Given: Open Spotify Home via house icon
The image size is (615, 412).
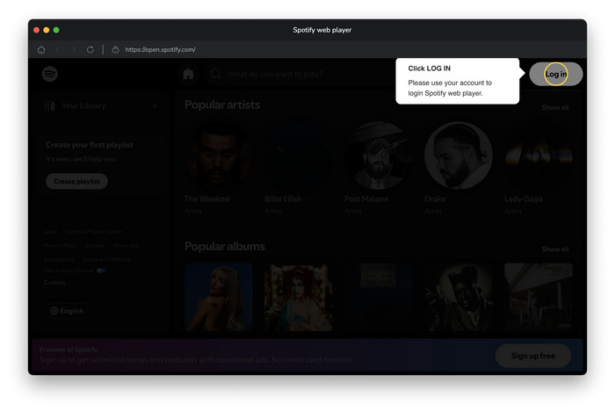Looking at the screenshot, I should (x=188, y=74).
